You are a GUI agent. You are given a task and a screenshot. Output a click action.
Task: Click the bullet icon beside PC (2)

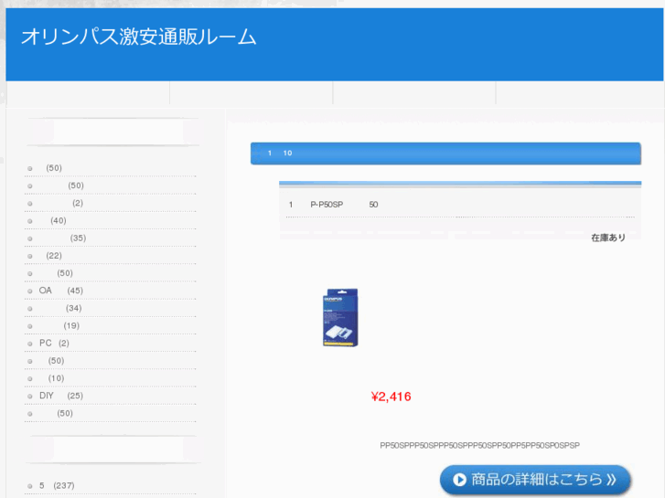[x=29, y=344]
